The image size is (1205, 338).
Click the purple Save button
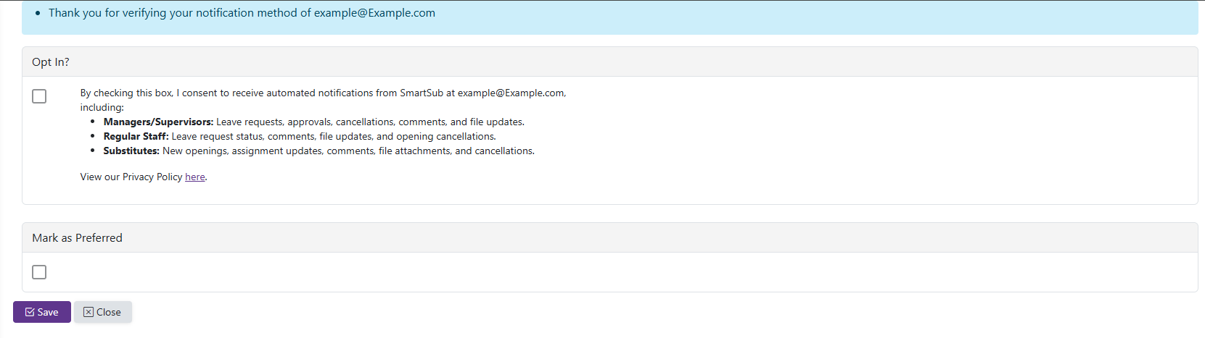[42, 312]
